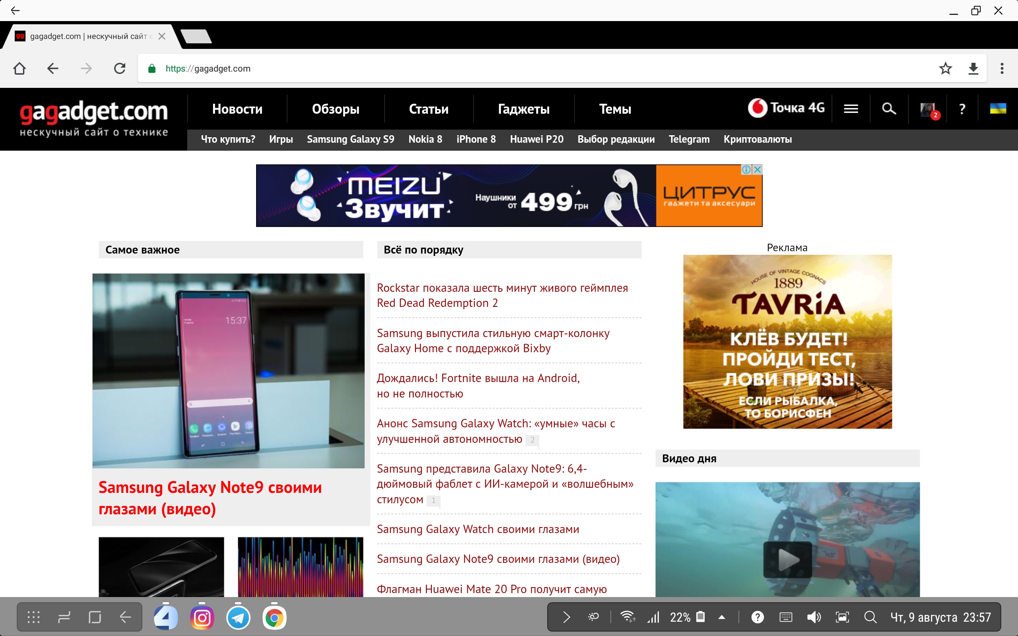Reload the gagadget.com page
The image size is (1018, 636).
[x=120, y=68]
